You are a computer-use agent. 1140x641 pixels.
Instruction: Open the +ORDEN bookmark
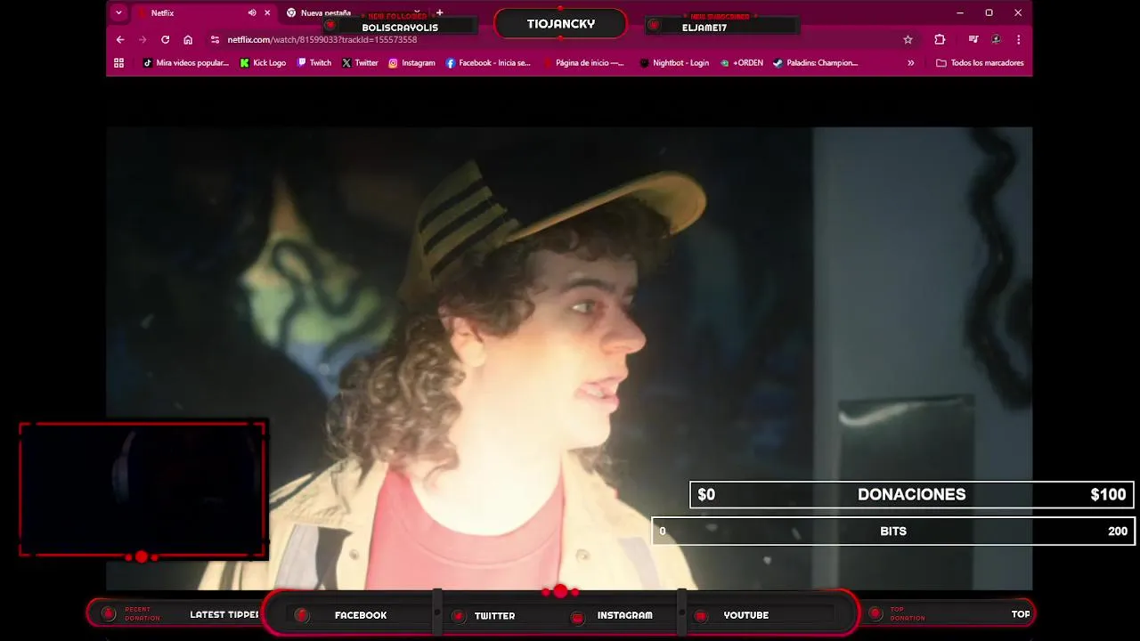(741, 63)
